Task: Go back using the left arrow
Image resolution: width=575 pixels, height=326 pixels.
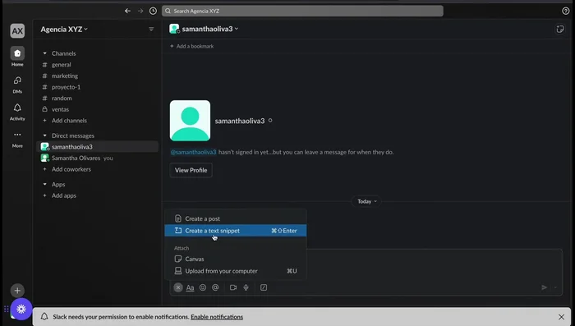Action: pos(127,11)
